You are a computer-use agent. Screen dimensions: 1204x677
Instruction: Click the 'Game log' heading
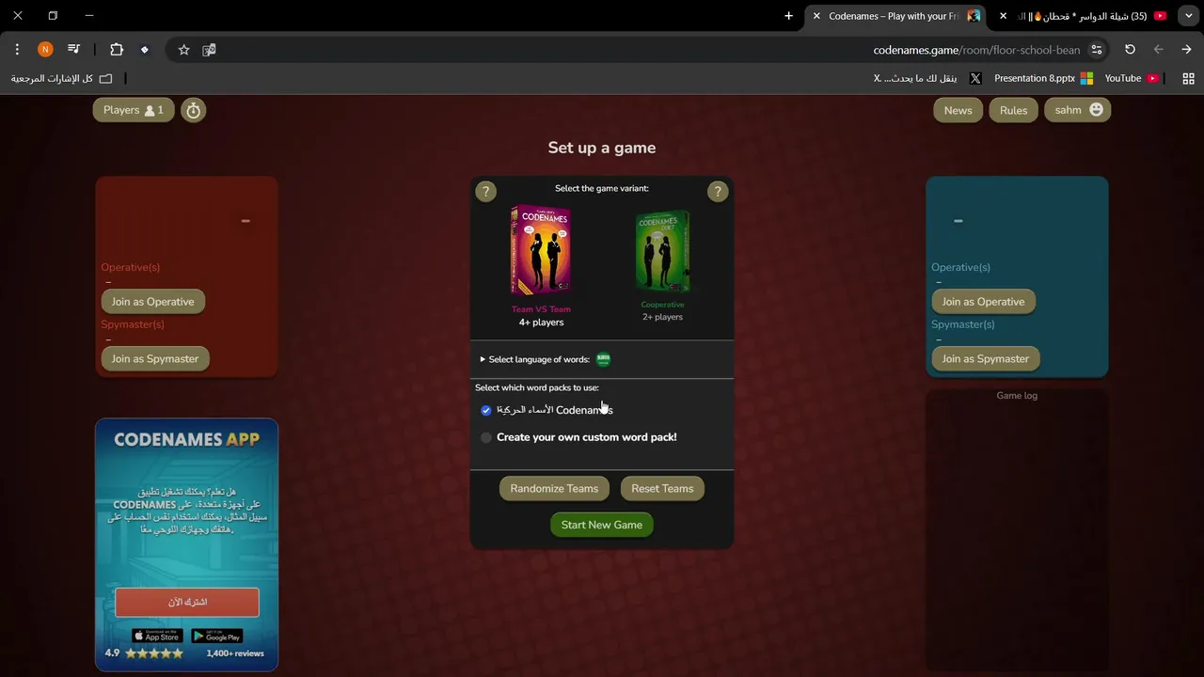pyautogui.click(x=1017, y=396)
